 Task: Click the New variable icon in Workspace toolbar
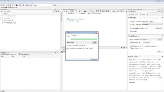[1, 54]
